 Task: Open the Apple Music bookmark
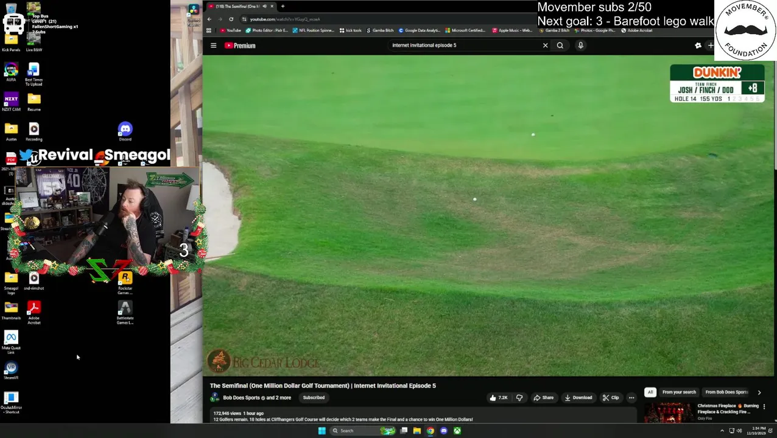coord(512,30)
